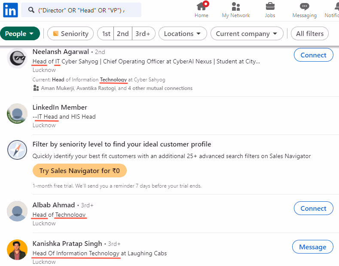This screenshot has width=339, height=266.
Task: Click Try Sales Navigator for ₹0 button
Action: coord(79,170)
